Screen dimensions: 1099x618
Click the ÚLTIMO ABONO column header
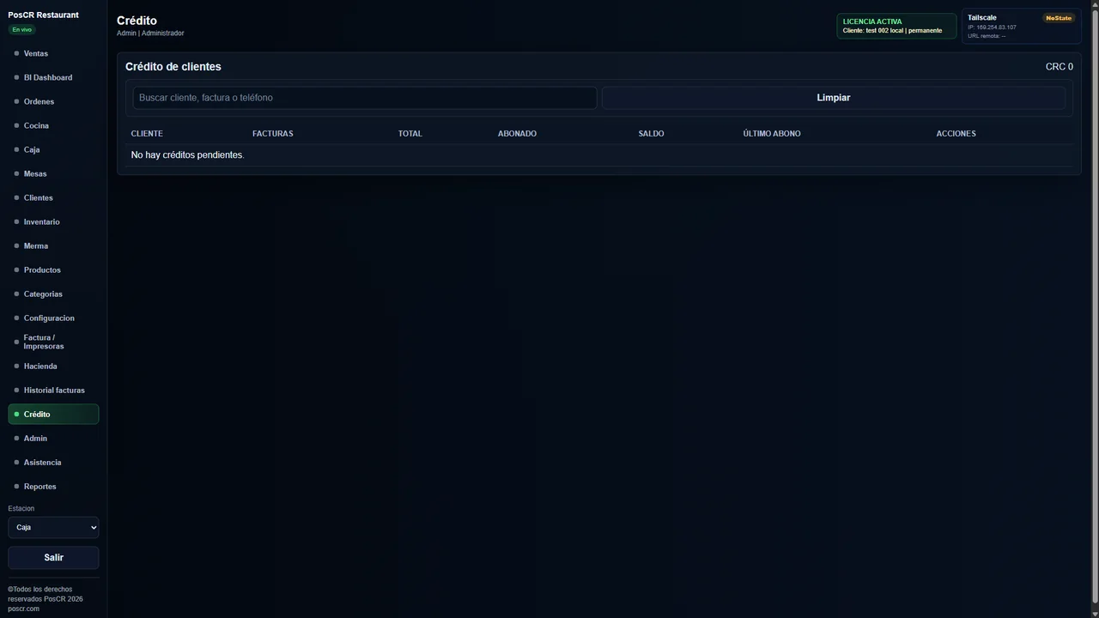772,133
